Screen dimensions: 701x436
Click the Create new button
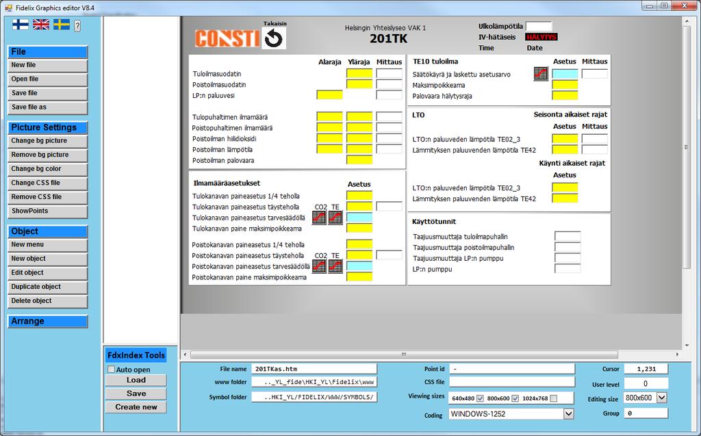[x=136, y=407]
